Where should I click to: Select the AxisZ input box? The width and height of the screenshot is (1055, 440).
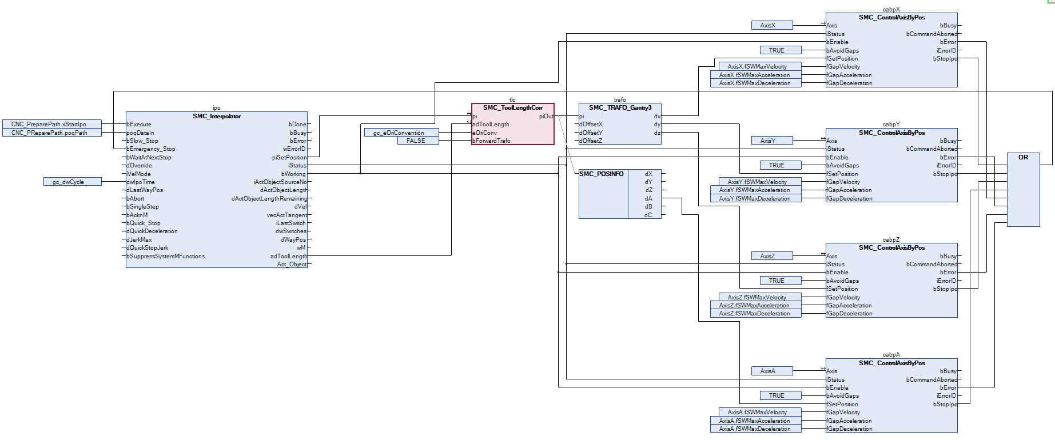click(x=772, y=256)
